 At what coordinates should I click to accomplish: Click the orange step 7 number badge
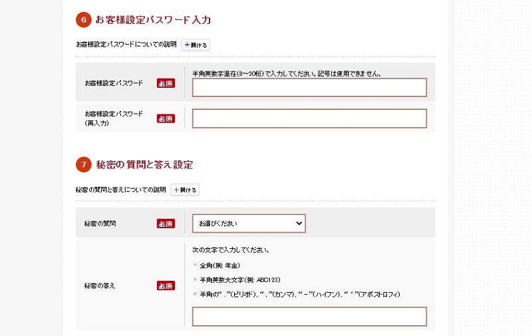[x=83, y=164]
